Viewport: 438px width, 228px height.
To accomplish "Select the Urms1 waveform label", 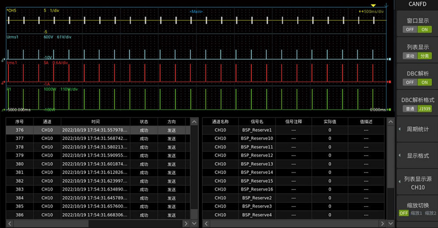I will tap(12, 37).
